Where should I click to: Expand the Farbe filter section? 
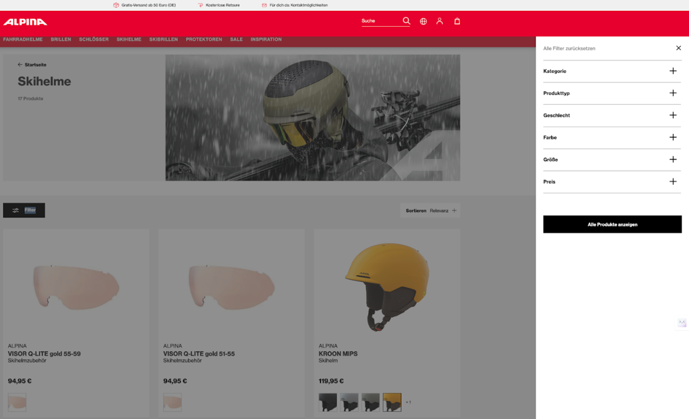tap(673, 137)
